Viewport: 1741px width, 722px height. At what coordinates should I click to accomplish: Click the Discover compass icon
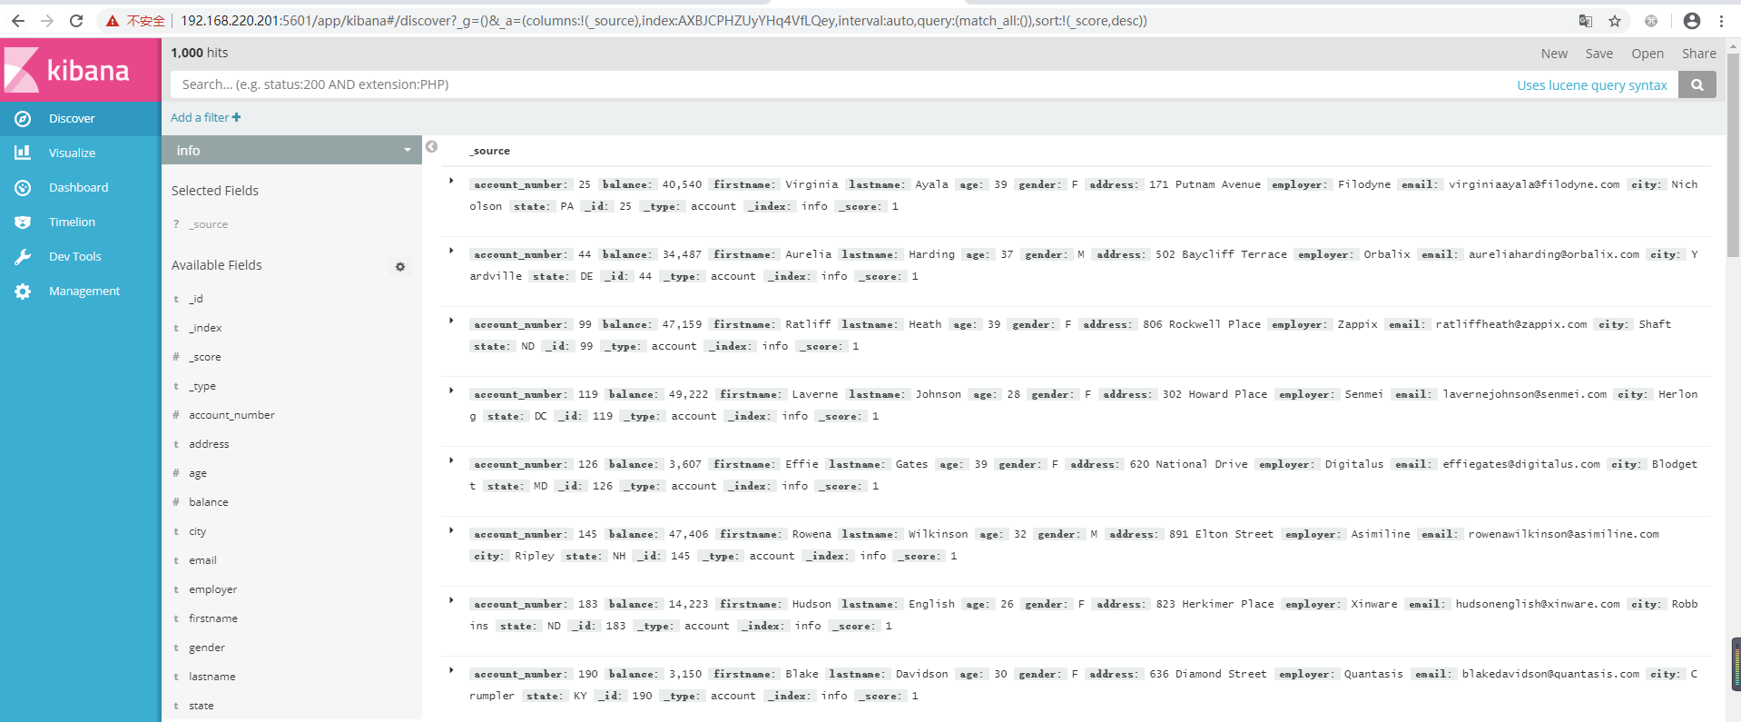pyautogui.click(x=23, y=119)
